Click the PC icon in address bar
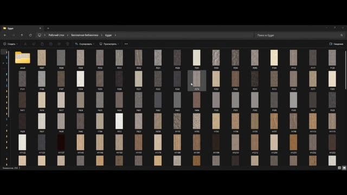The height and width of the screenshot is (195, 347). point(40,35)
